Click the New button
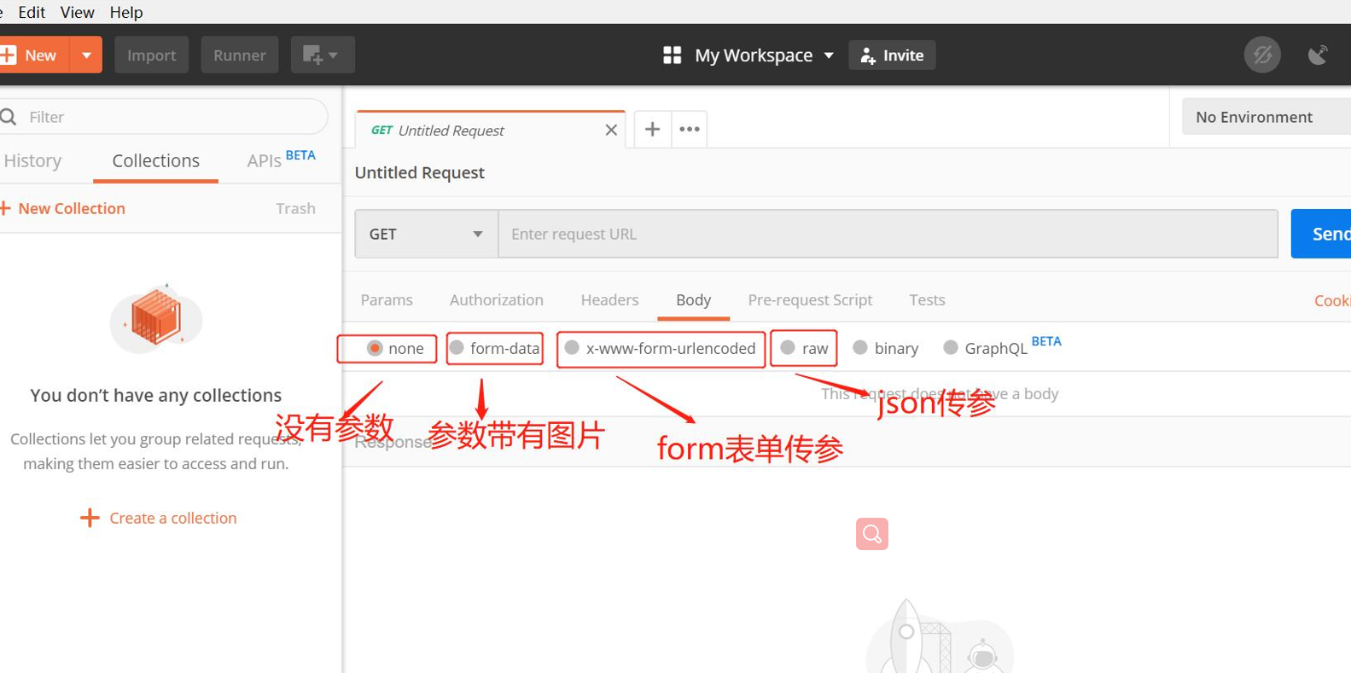 (x=34, y=55)
